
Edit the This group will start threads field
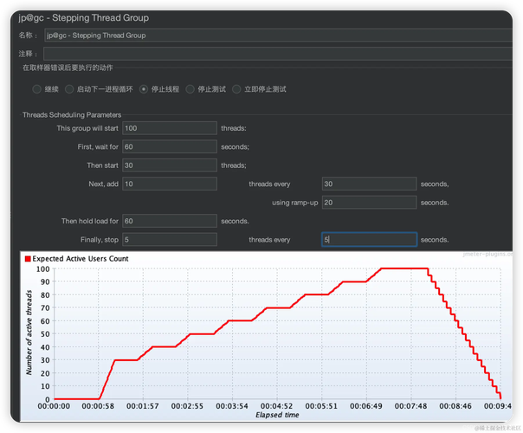click(170, 128)
